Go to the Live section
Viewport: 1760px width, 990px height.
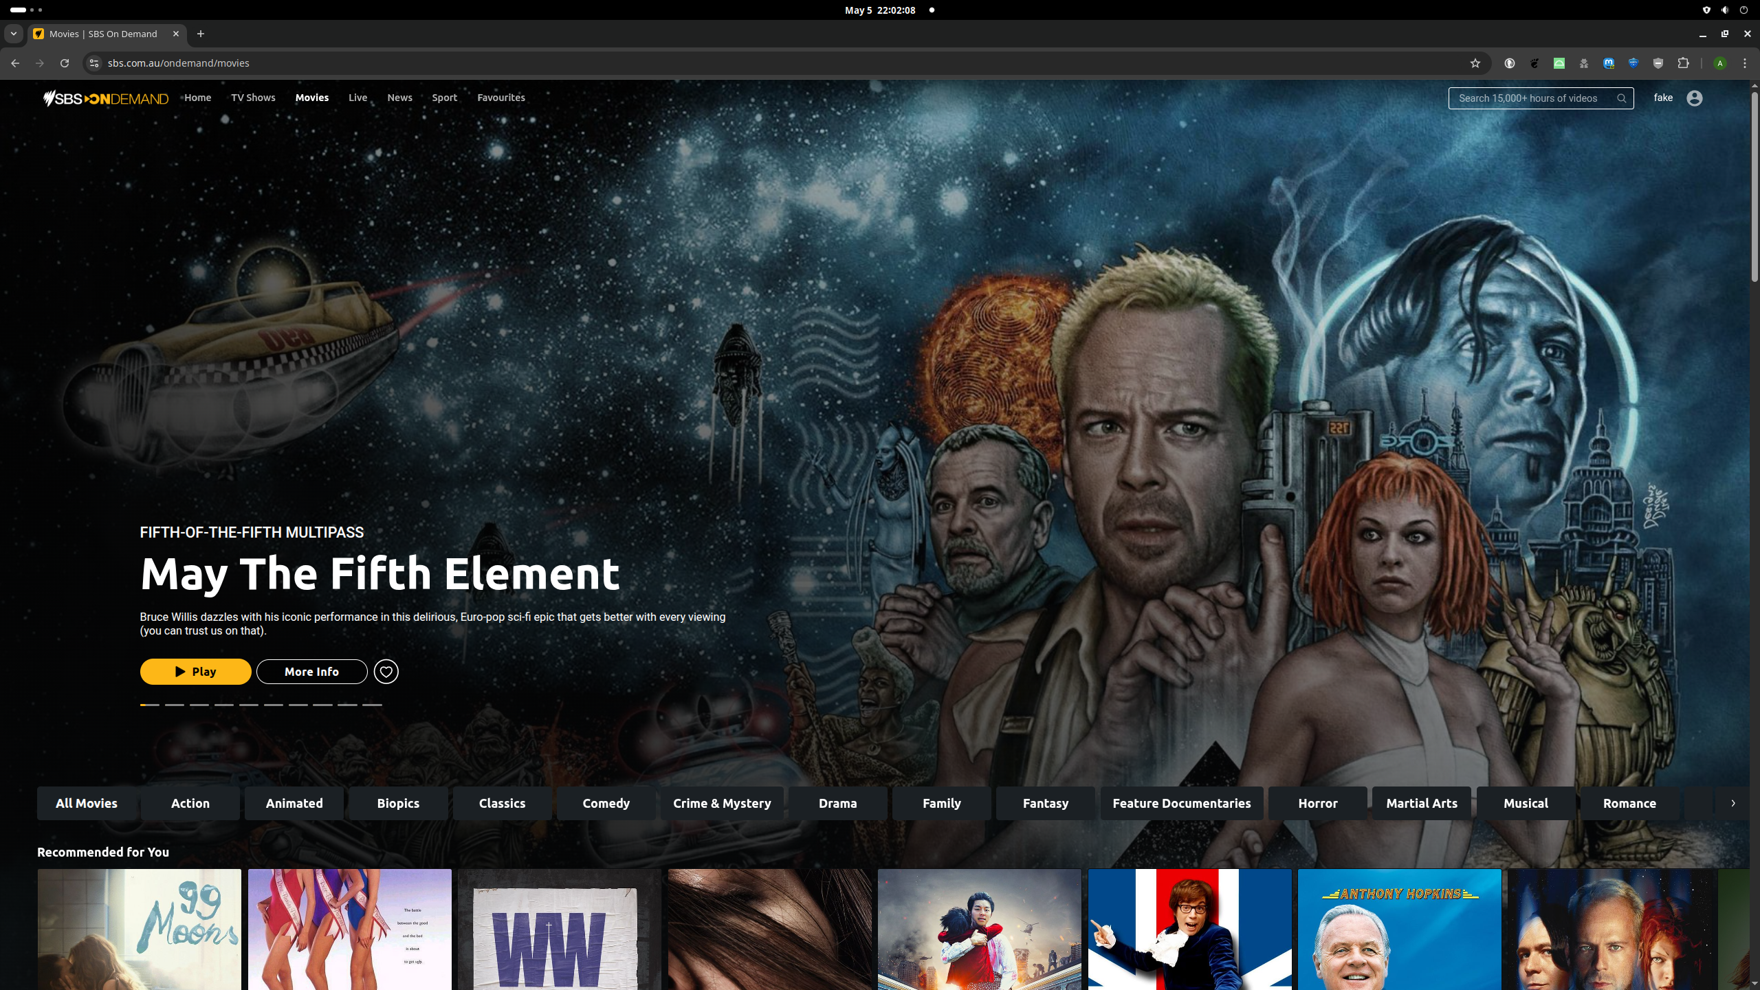(x=357, y=98)
